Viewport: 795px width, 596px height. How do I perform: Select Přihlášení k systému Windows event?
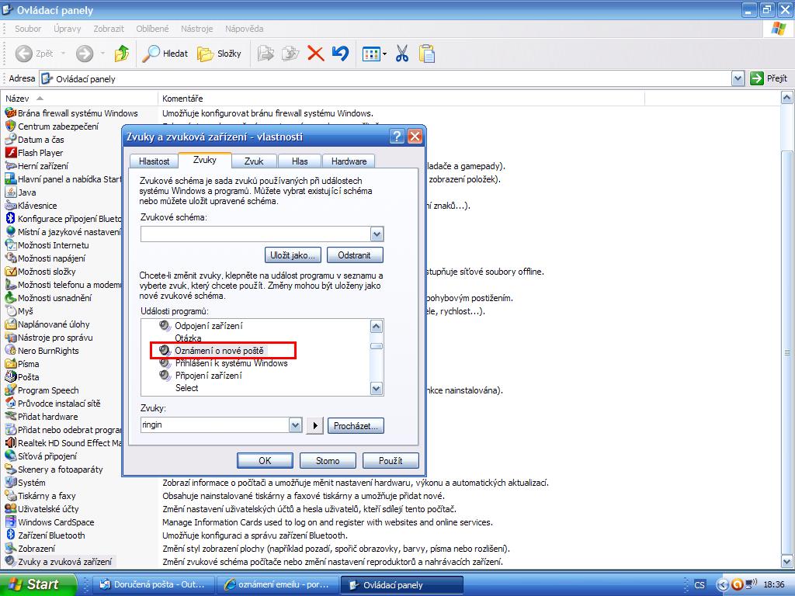click(231, 363)
